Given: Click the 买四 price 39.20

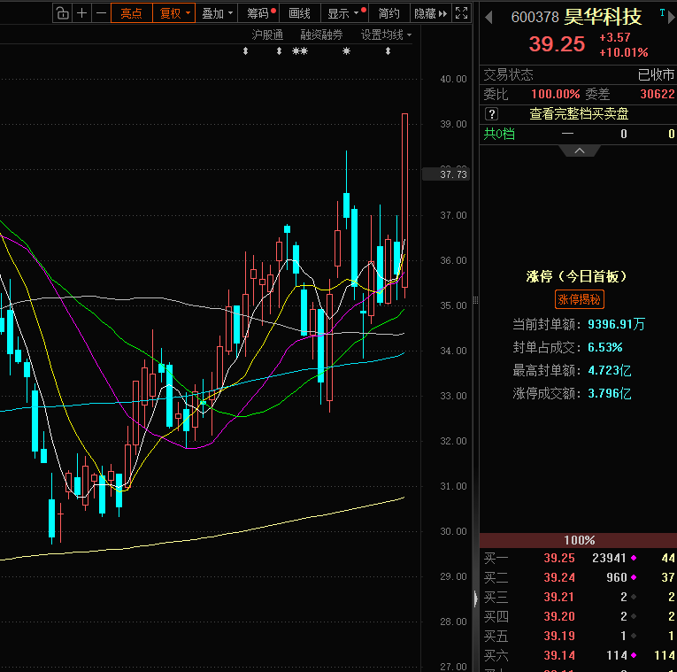Looking at the screenshot, I should coord(559,616).
